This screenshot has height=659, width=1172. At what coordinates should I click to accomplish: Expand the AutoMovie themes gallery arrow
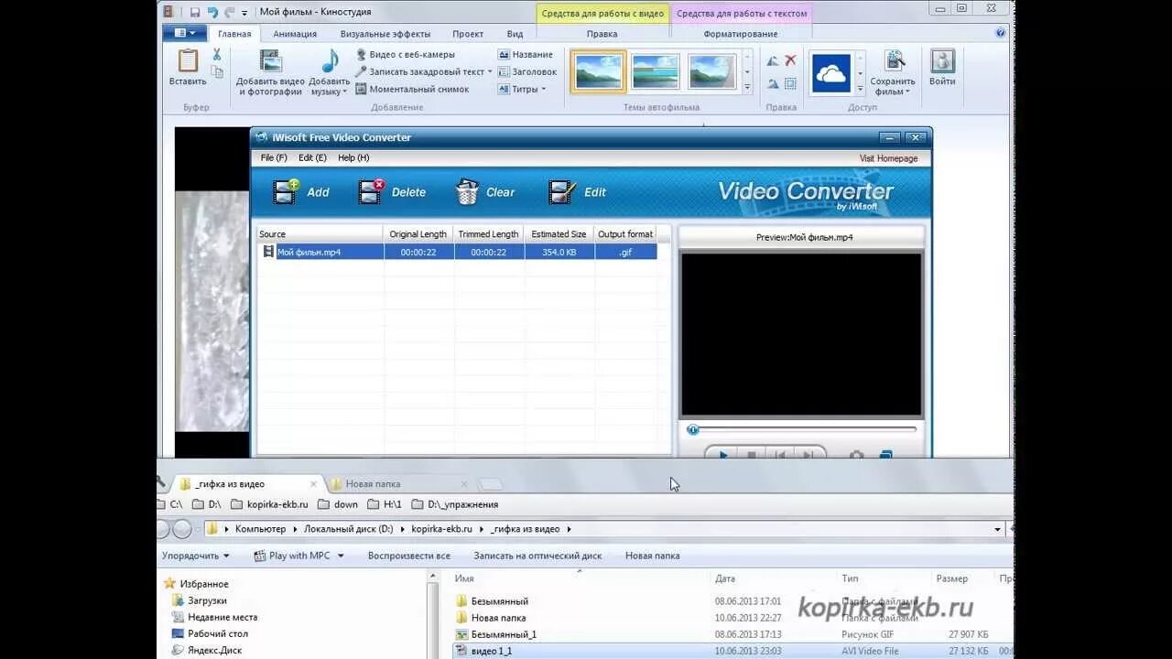click(x=747, y=88)
